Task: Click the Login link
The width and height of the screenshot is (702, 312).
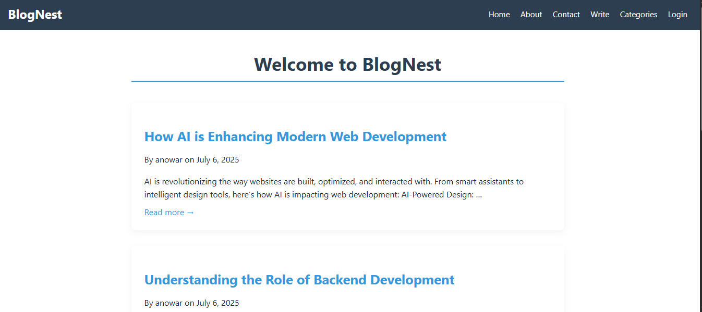Action: tap(677, 15)
